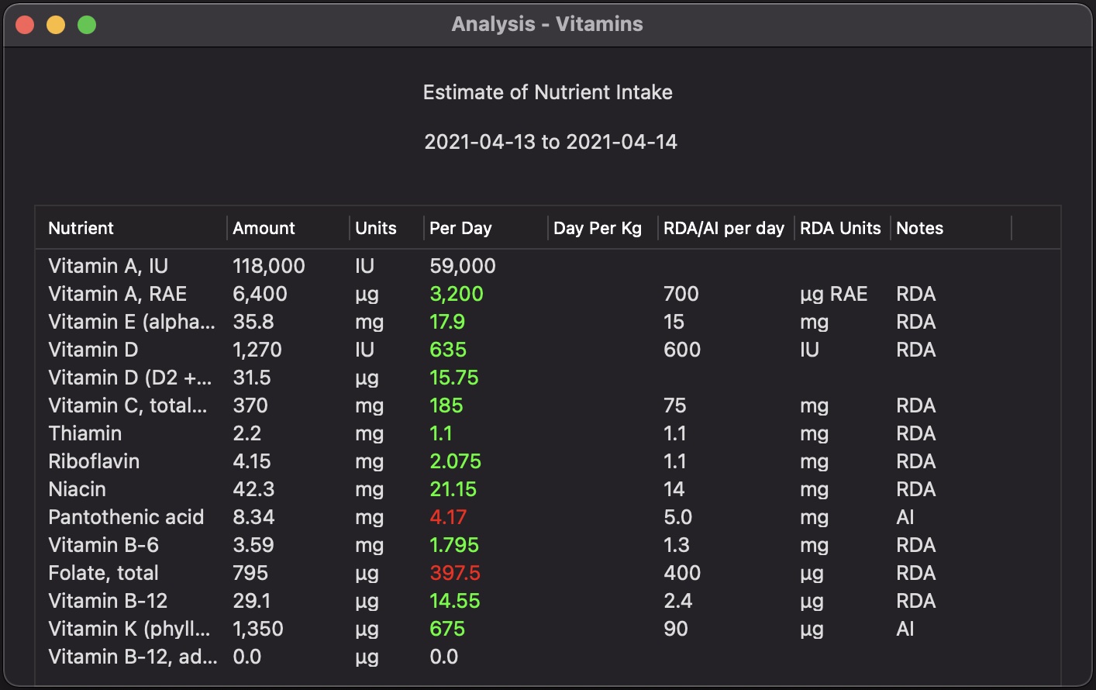
Task: Select the Vitamin A, RAE row
Action: coord(118,294)
